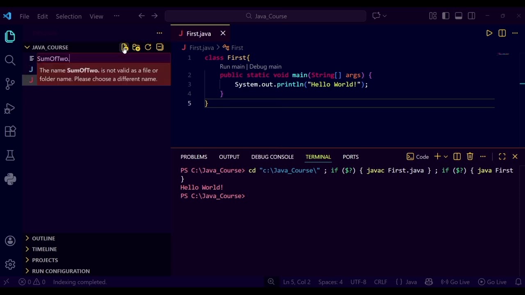Run the Java file with play icon

489,33
